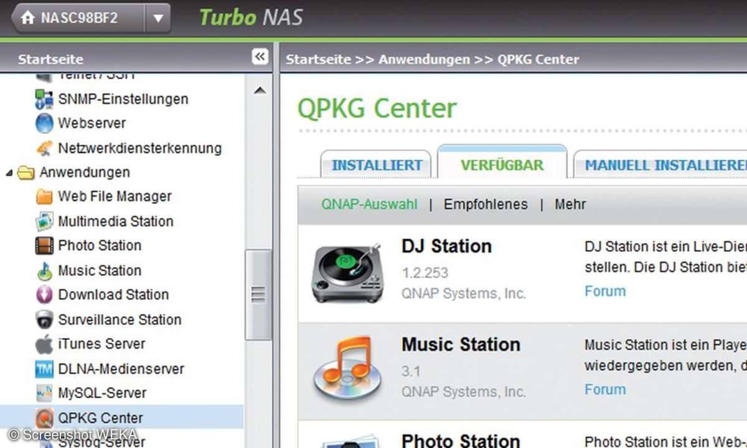The height and width of the screenshot is (448, 747).
Task: Open the NASC98BF2 server dropdown arrow
Action: pos(158,18)
